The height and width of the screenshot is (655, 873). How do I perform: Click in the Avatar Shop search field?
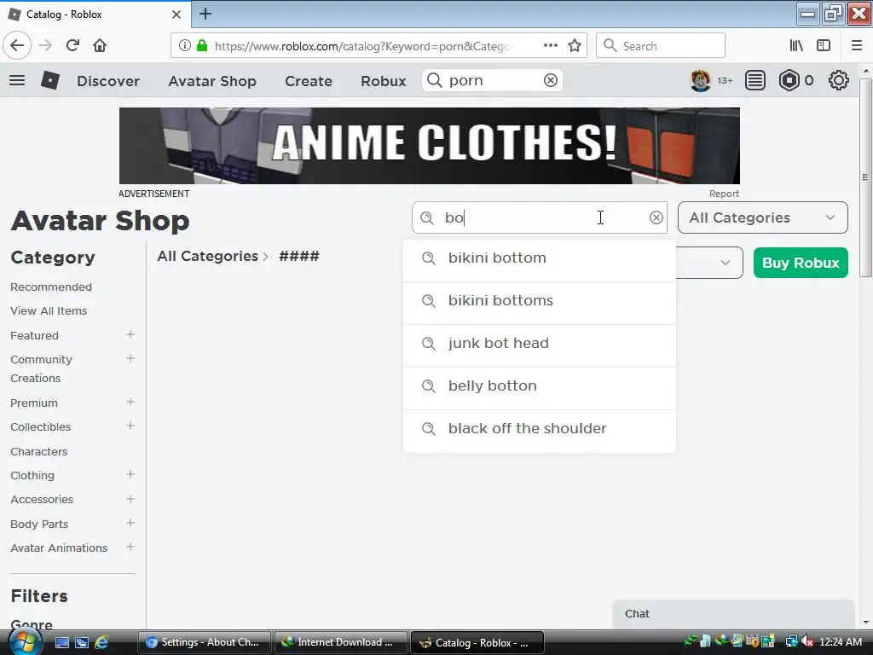click(540, 217)
